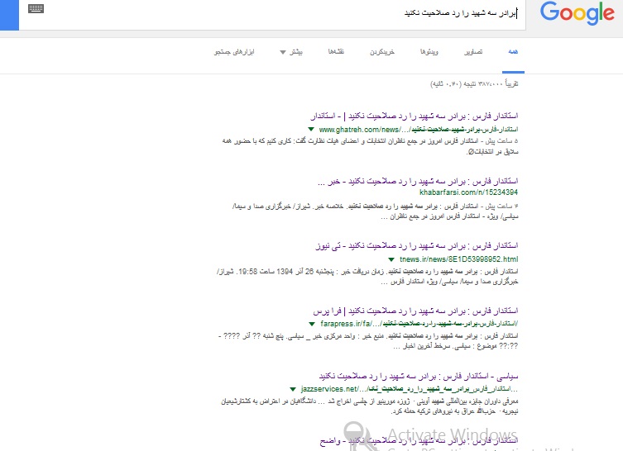Switch to the خریدکردن (Shopping) tab

tap(382, 51)
